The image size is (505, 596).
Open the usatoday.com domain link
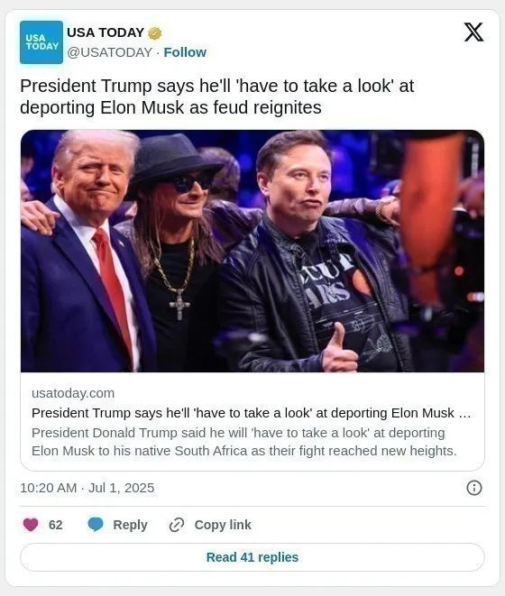(73, 393)
